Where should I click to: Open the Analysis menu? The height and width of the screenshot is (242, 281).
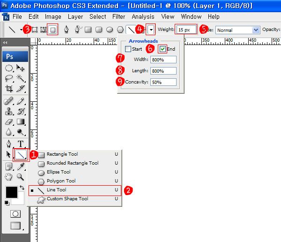point(143,17)
